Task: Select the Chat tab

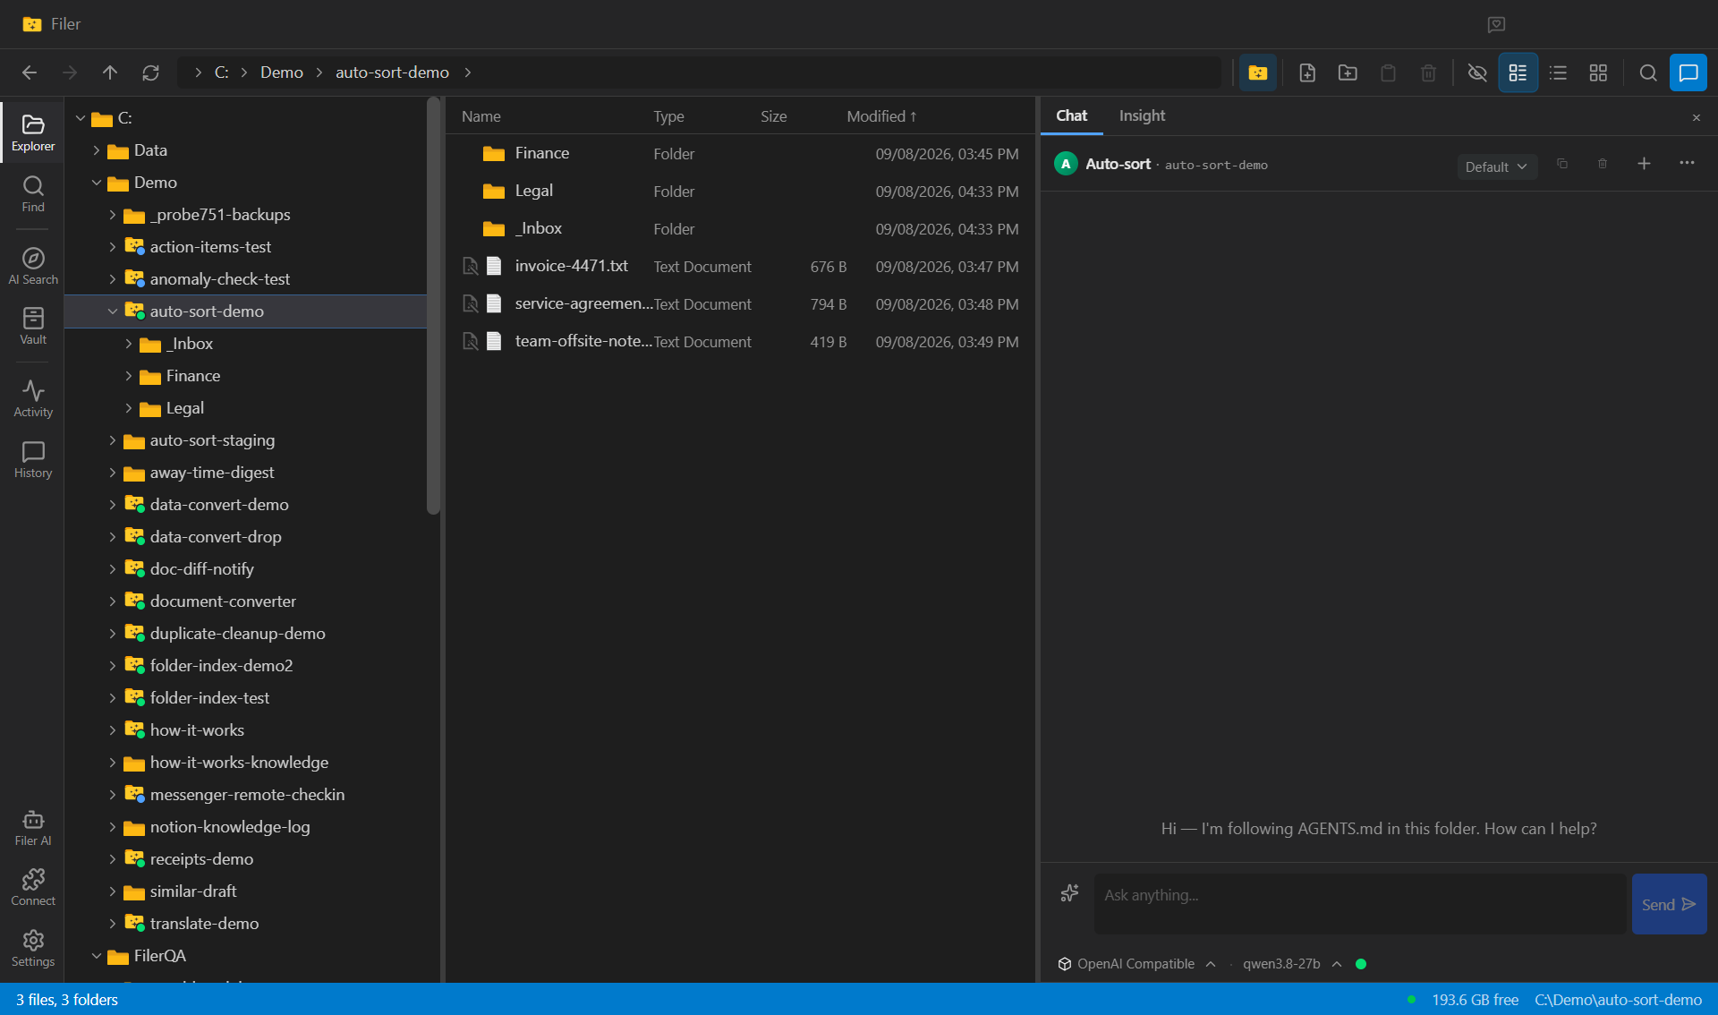Action: pos(1071,115)
